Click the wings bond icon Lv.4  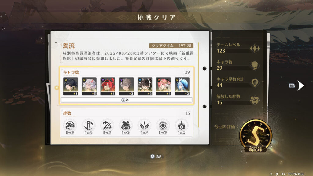tap(144, 127)
